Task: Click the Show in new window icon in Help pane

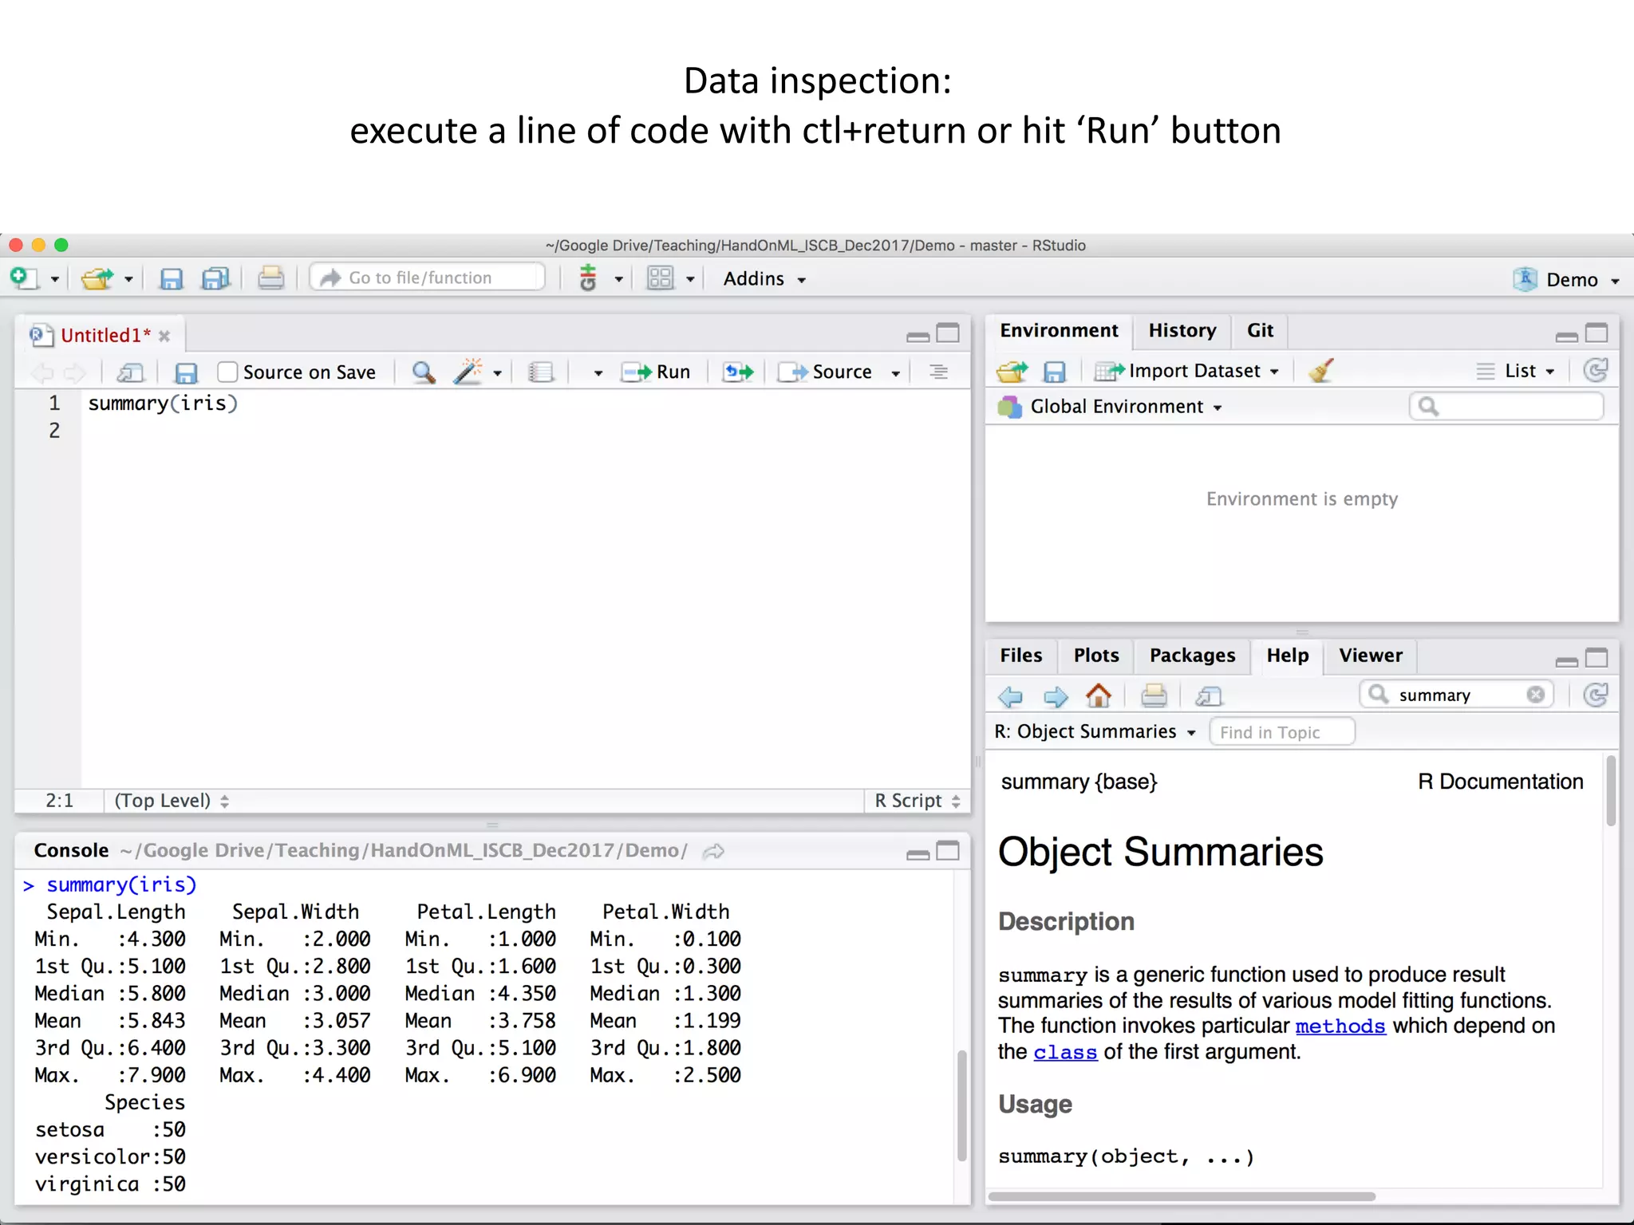Action: coord(1209,696)
